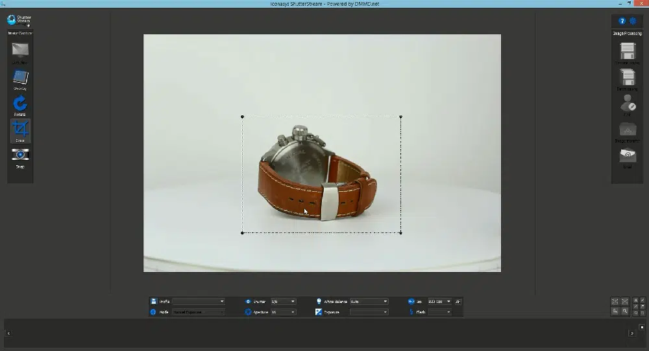Viewport: 649px width, 351px height.
Task: Click the Batch saving icon
Action: point(628,77)
